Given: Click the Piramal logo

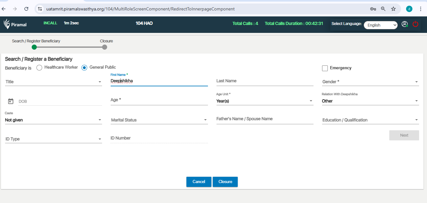Looking at the screenshot, I should pos(15,24).
